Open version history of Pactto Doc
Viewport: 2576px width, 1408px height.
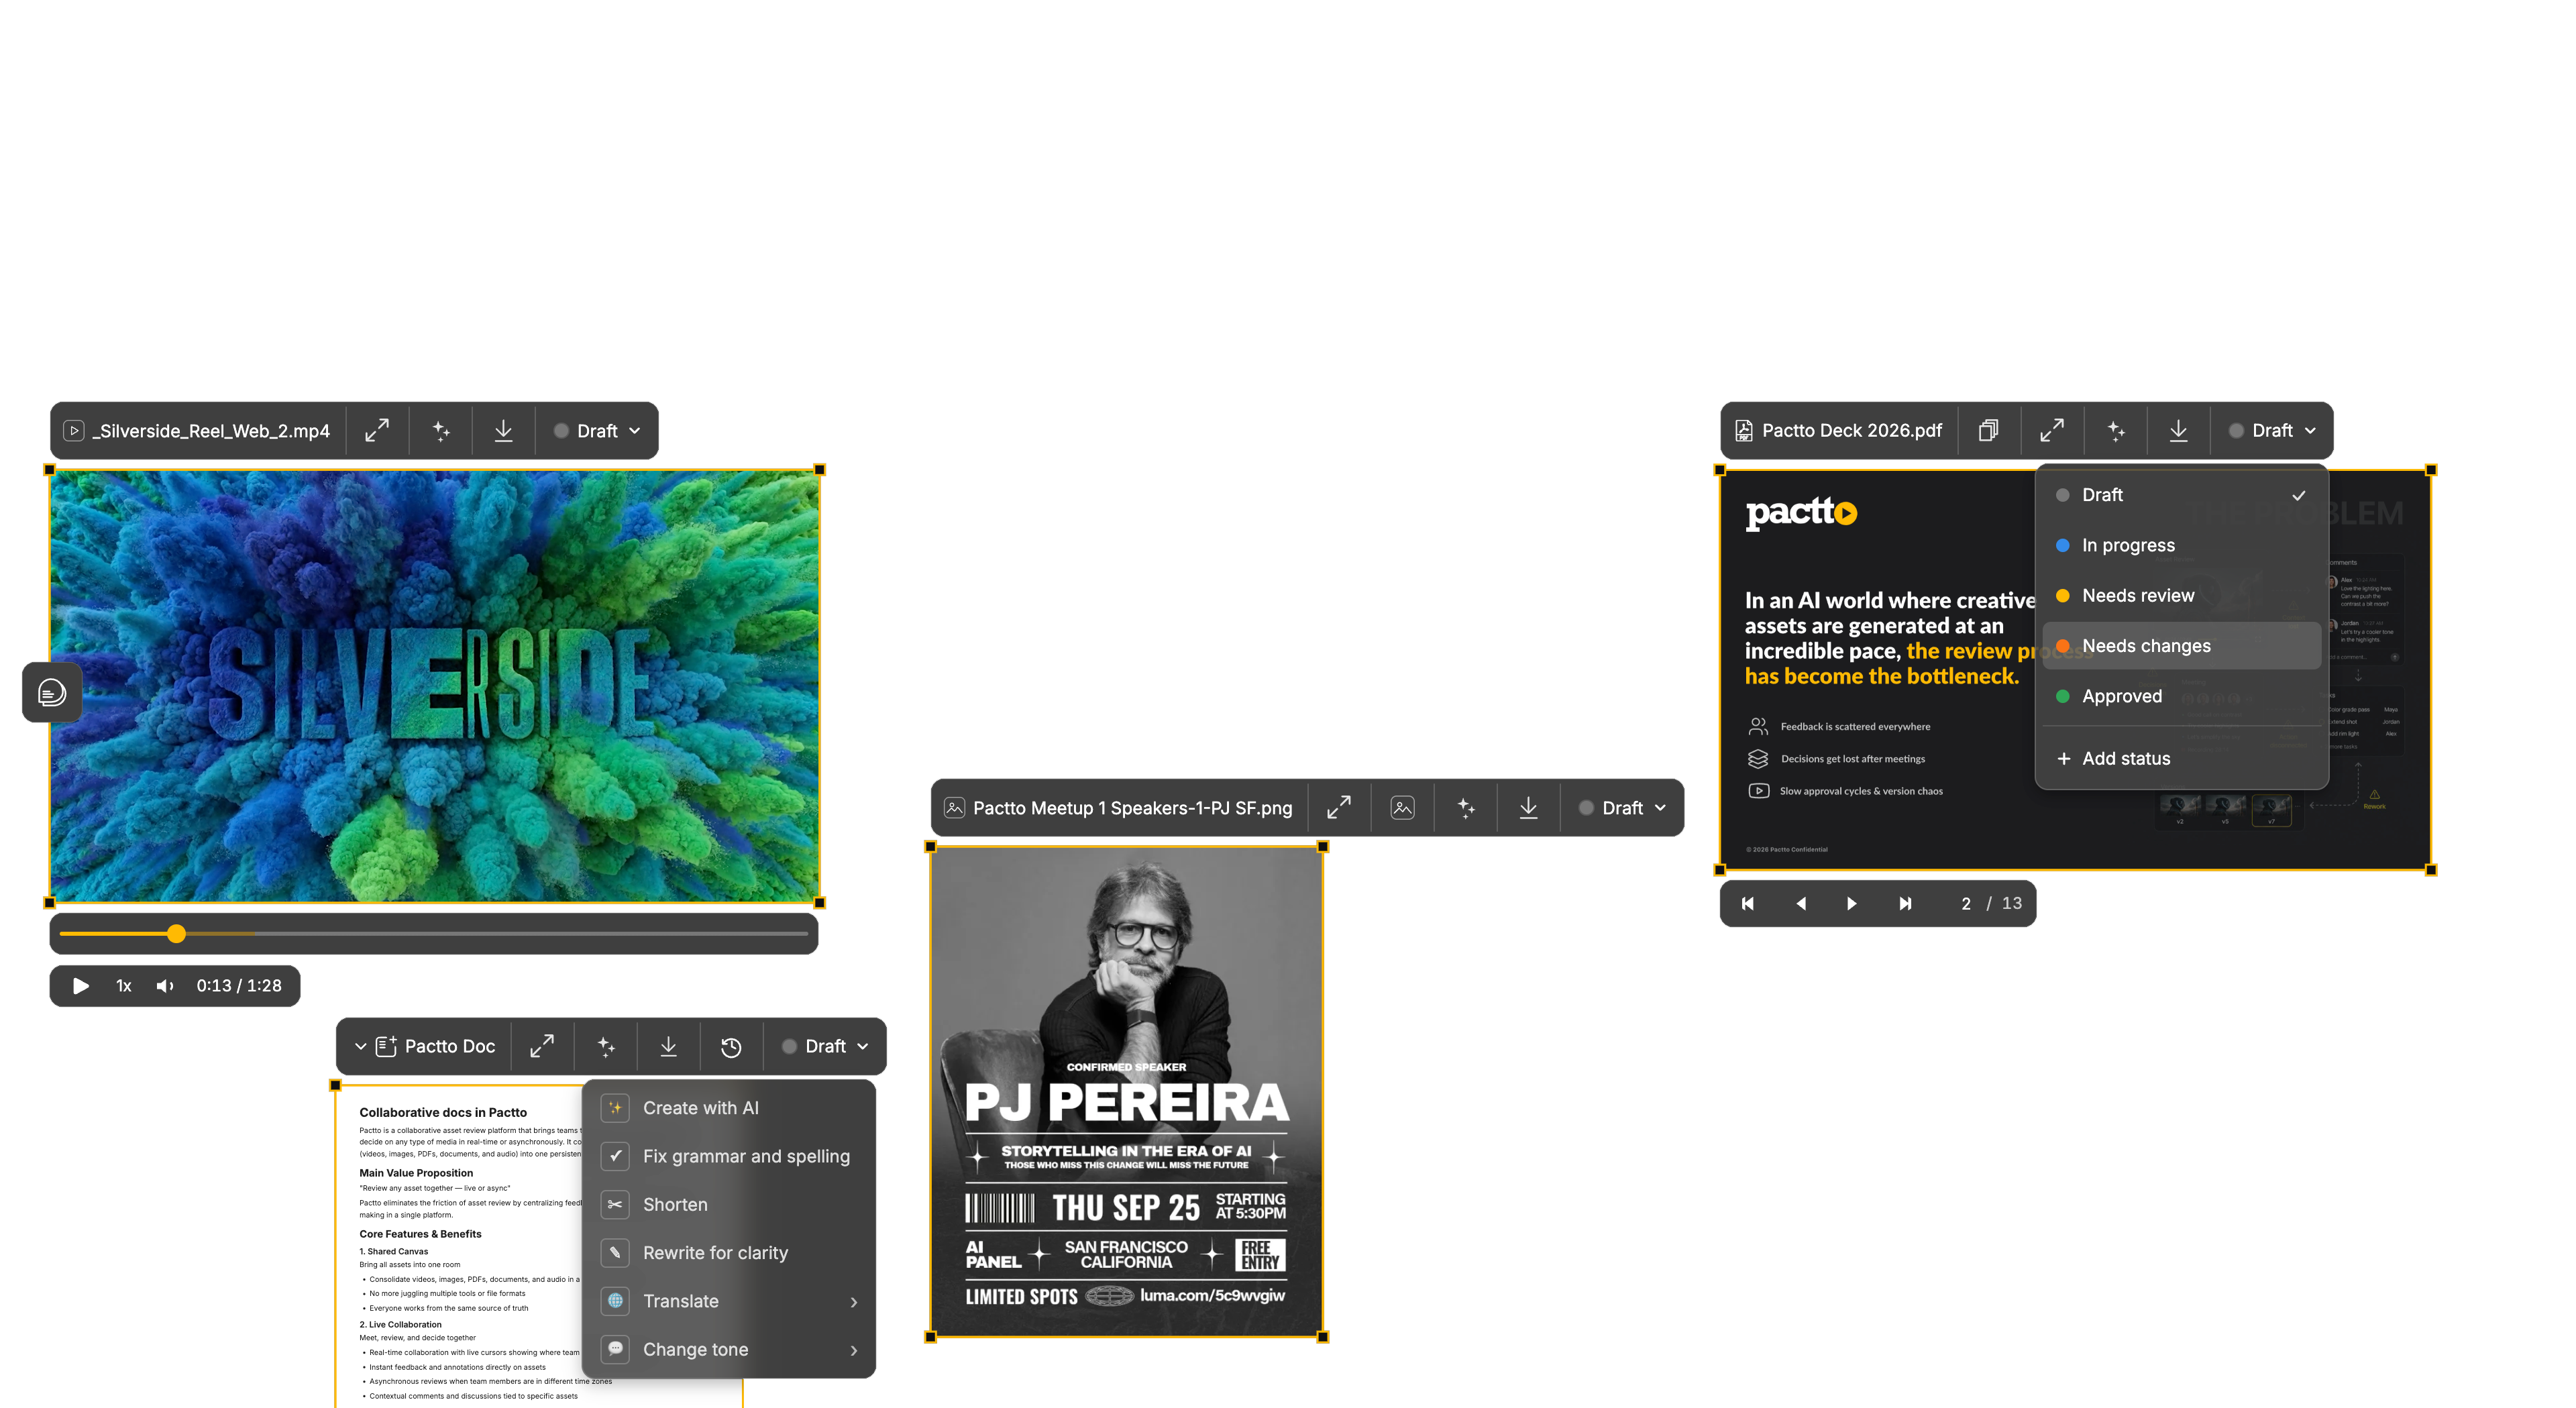(732, 1046)
